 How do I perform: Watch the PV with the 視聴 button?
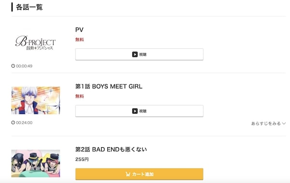pyautogui.click(x=139, y=55)
